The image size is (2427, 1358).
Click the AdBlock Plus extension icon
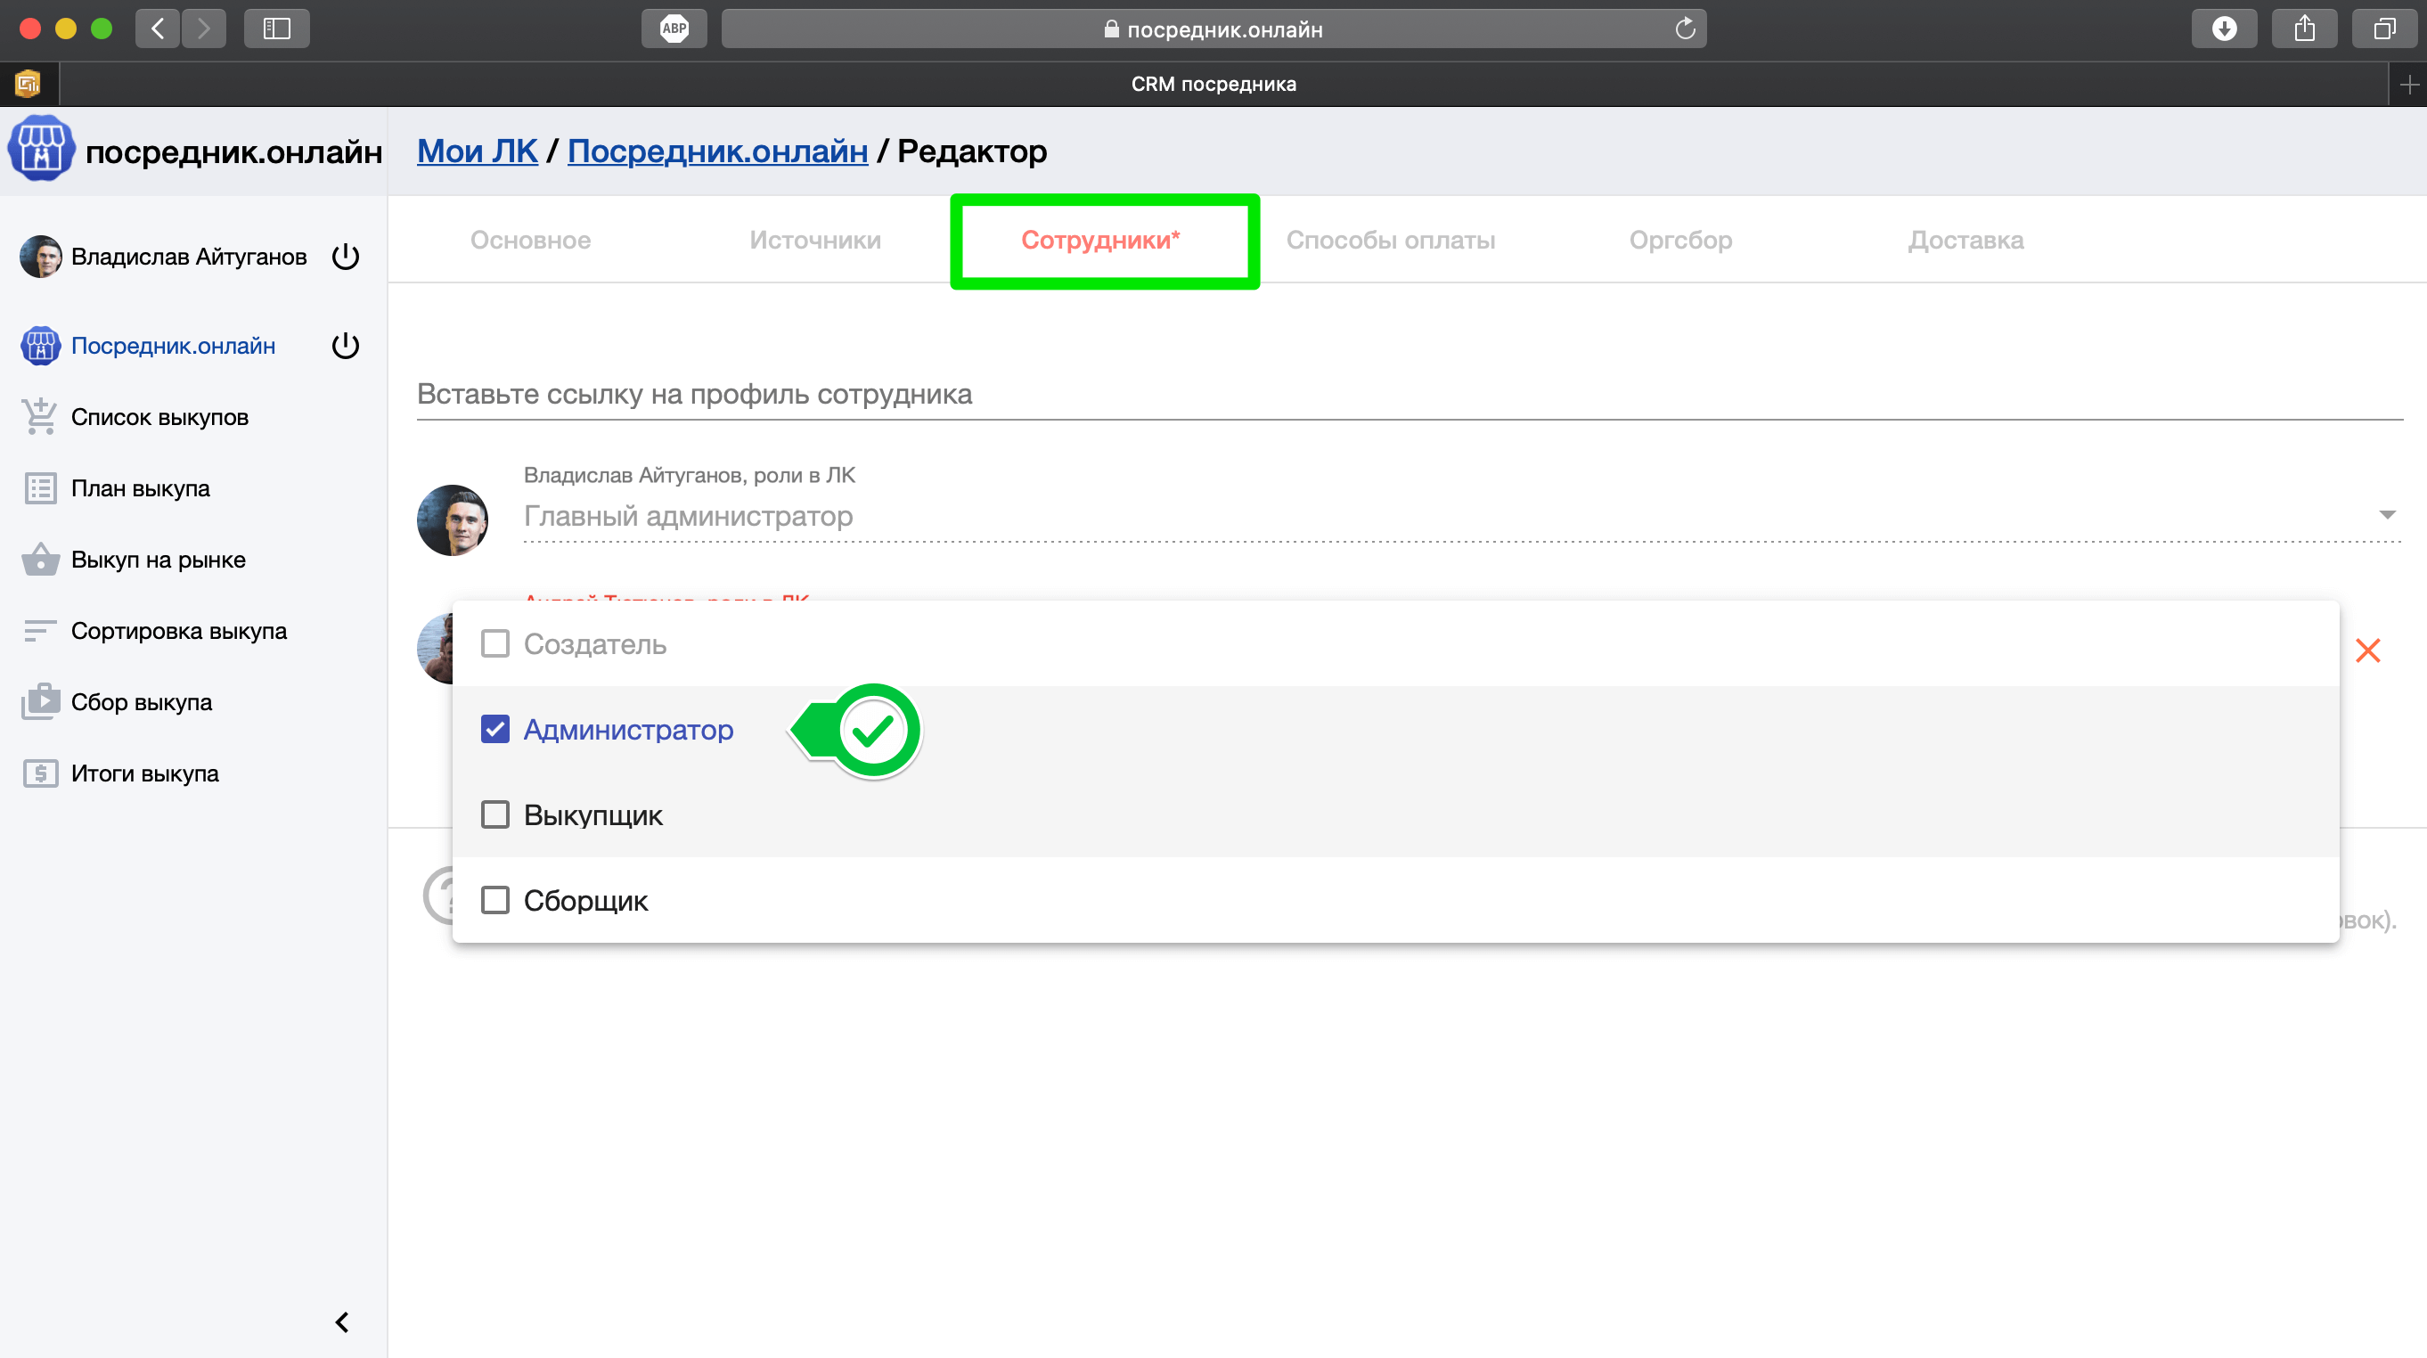pos(674,29)
